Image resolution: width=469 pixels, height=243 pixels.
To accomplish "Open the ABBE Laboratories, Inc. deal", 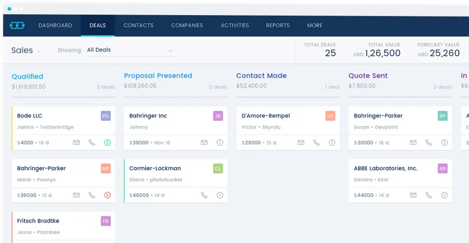I will (x=385, y=168).
